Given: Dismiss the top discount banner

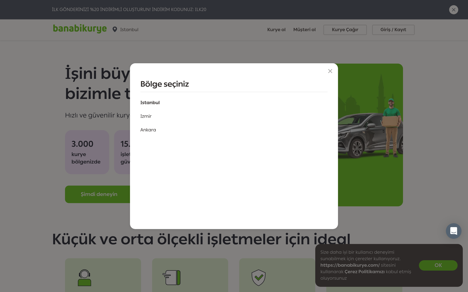Looking at the screenshot, I should click(453, 10).
